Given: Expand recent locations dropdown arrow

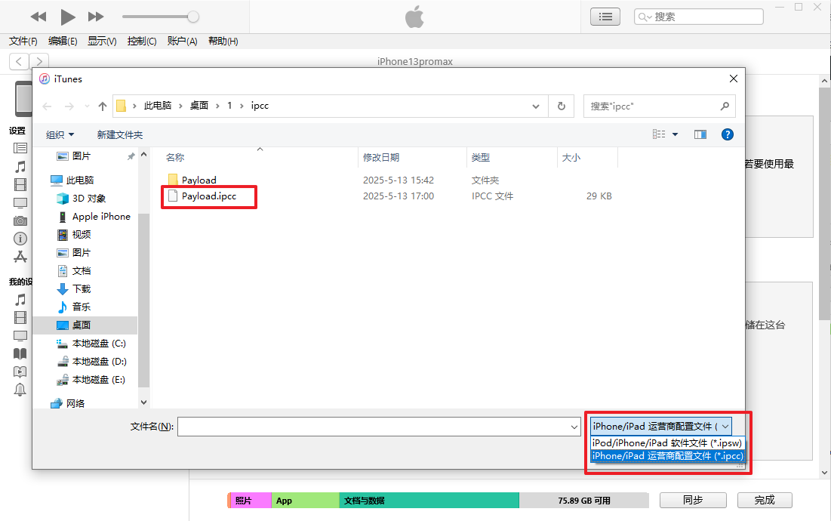Looking at the screenshot, I should tap(88, 106).
